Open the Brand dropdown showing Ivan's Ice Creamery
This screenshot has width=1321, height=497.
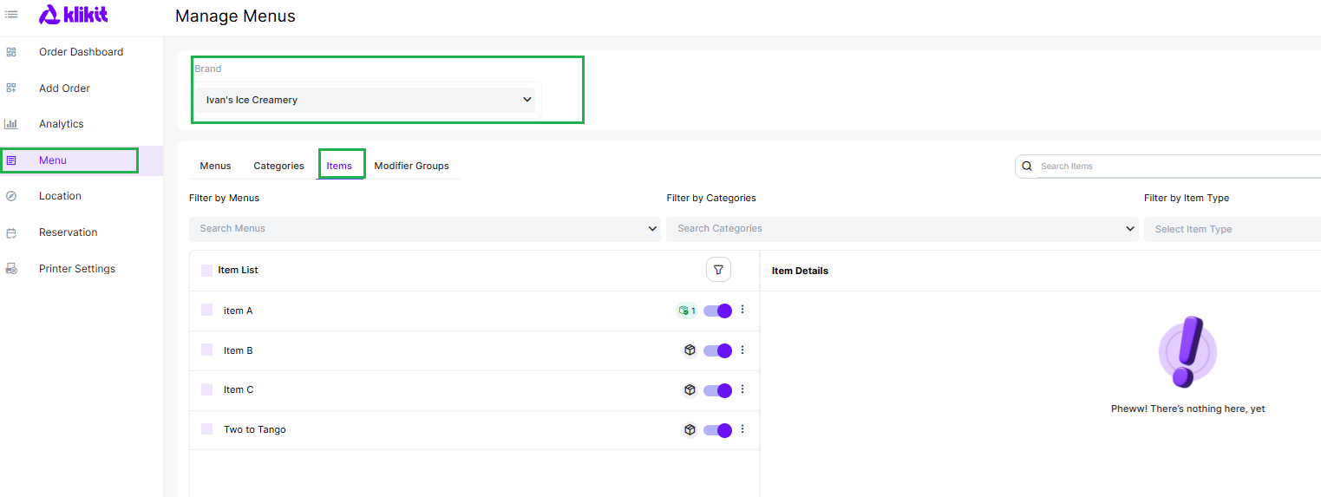(364, 100)
